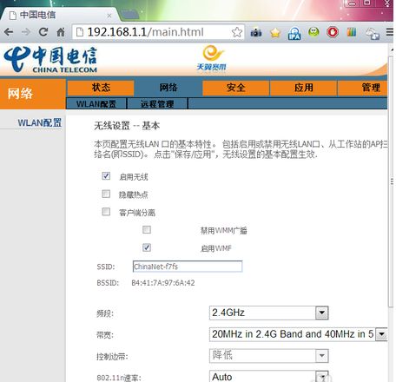Switch to the 安全 tab

pyautogui.click(x=236, y=88)
